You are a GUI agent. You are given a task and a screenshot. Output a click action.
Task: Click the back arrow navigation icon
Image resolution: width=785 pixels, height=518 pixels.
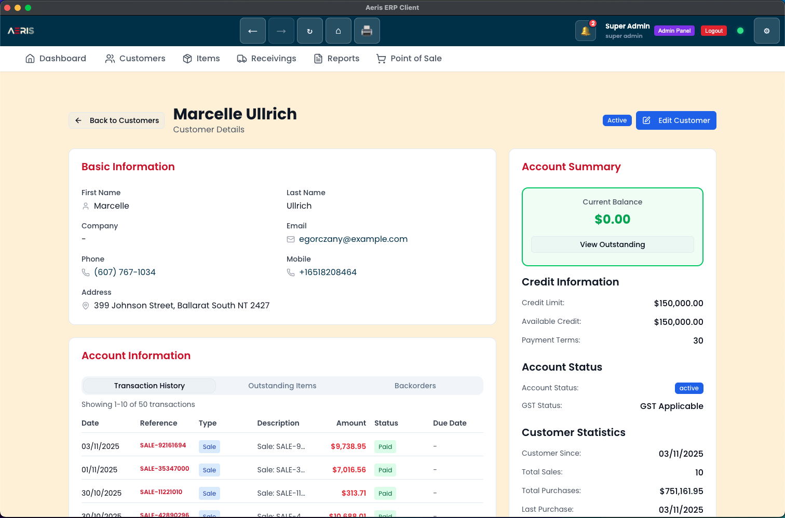253,31
